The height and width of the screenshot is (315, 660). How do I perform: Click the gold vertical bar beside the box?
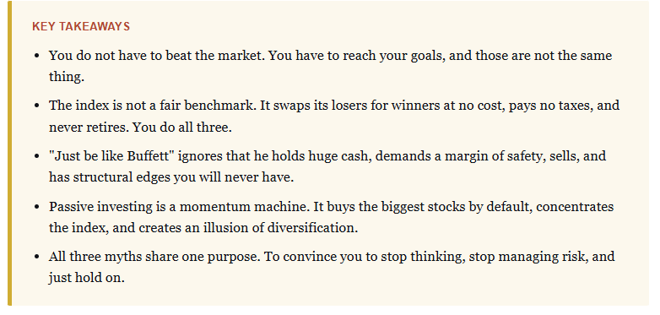(9, 154)
